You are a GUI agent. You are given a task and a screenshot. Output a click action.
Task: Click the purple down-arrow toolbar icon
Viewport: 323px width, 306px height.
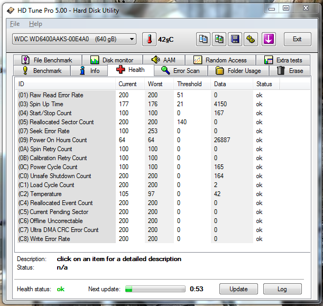(269, 39)
